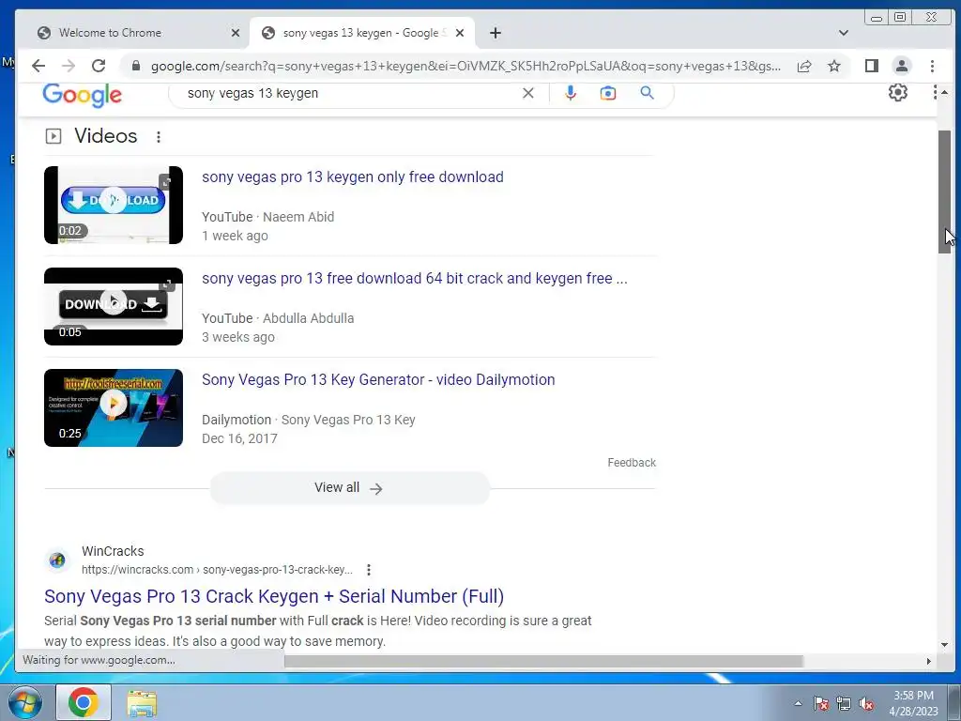This screenshot has width=961, height=721.
Task: Search by voice microphone icon
Action: point(571,93)
